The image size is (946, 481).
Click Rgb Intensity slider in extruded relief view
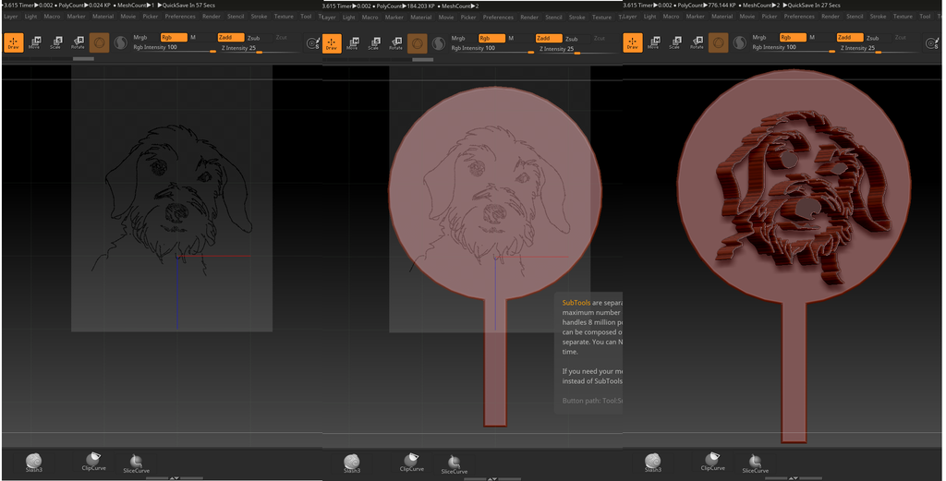[x=793, y=48]
